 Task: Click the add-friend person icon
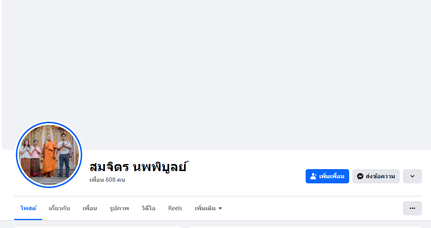[314, 176]
